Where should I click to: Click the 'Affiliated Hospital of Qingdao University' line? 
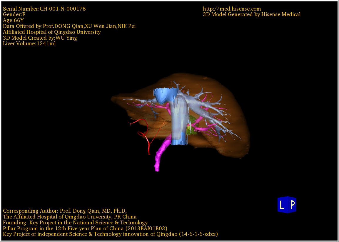coord(52,32)
